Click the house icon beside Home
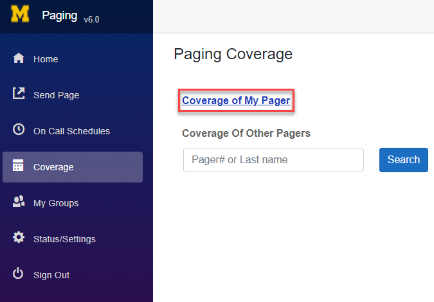The width and height of the screenshot is (434, 302). coord(19,59)
